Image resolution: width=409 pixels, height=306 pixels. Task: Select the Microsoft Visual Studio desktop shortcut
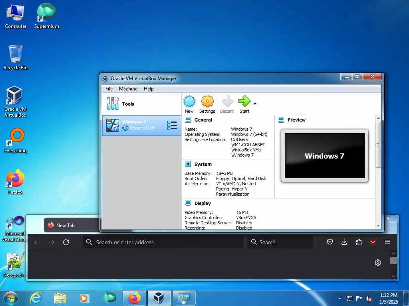[14, 229]
